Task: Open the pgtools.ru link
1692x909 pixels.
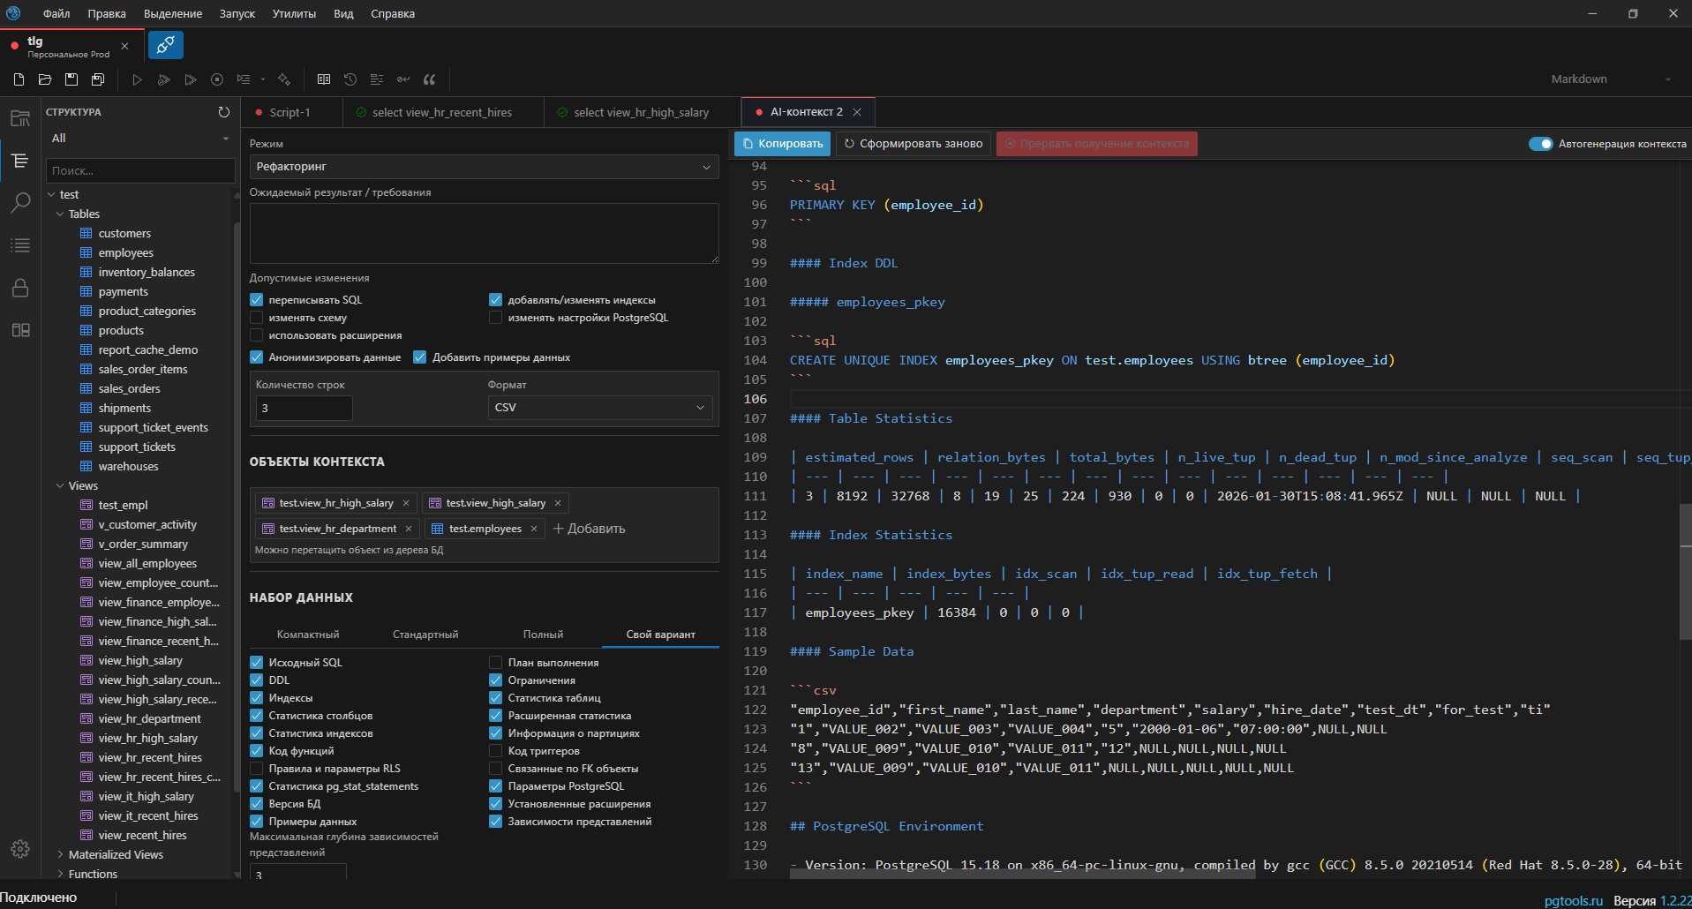Action: (x=1573, y=901)
